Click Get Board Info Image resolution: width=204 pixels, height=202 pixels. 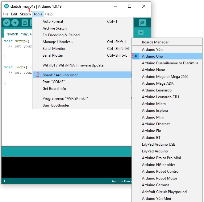point(83,89)
